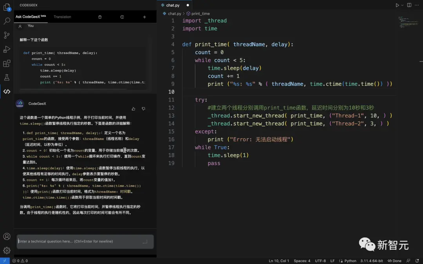This screenshot has height=264, width=423.
Task: Click the 'except:' line in editor
Action: point(206,131)
